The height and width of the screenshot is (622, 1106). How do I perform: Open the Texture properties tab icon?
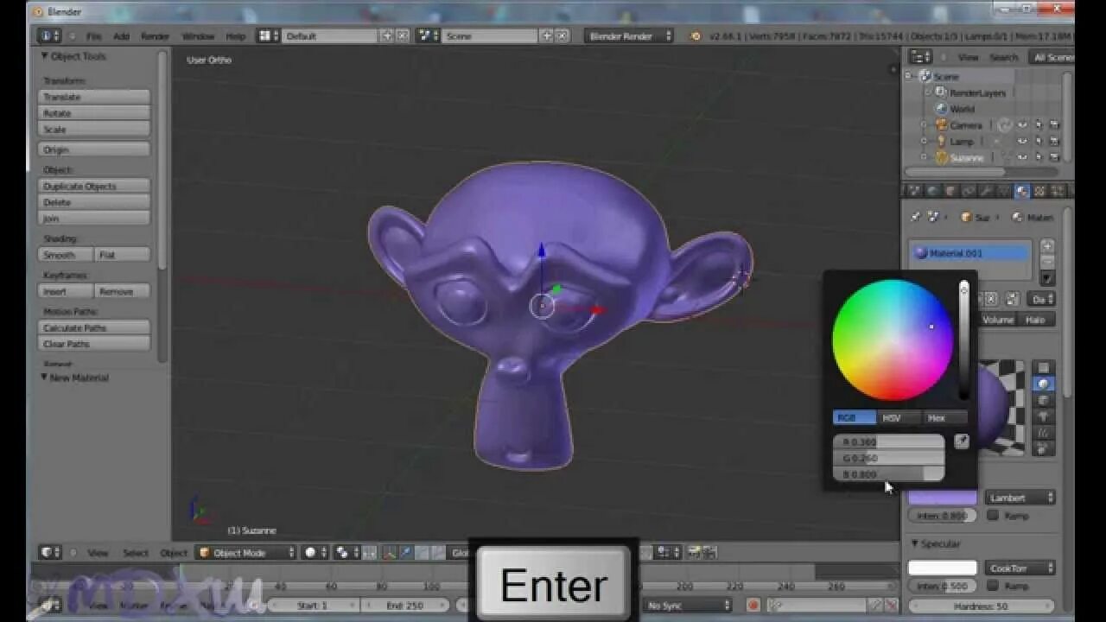[1039, 192]
